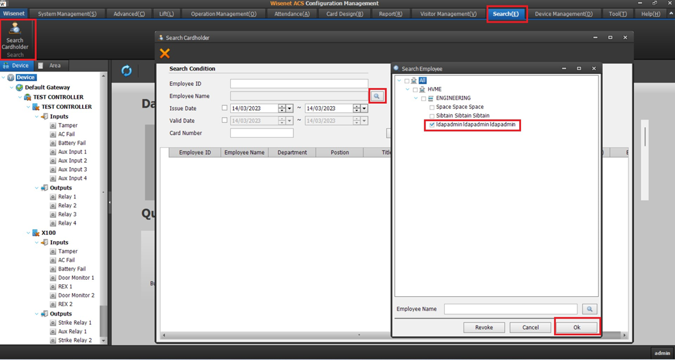Click the Strike Relay 1 icon
This screenshot has width=675, height=360.
tap(53, 322)
